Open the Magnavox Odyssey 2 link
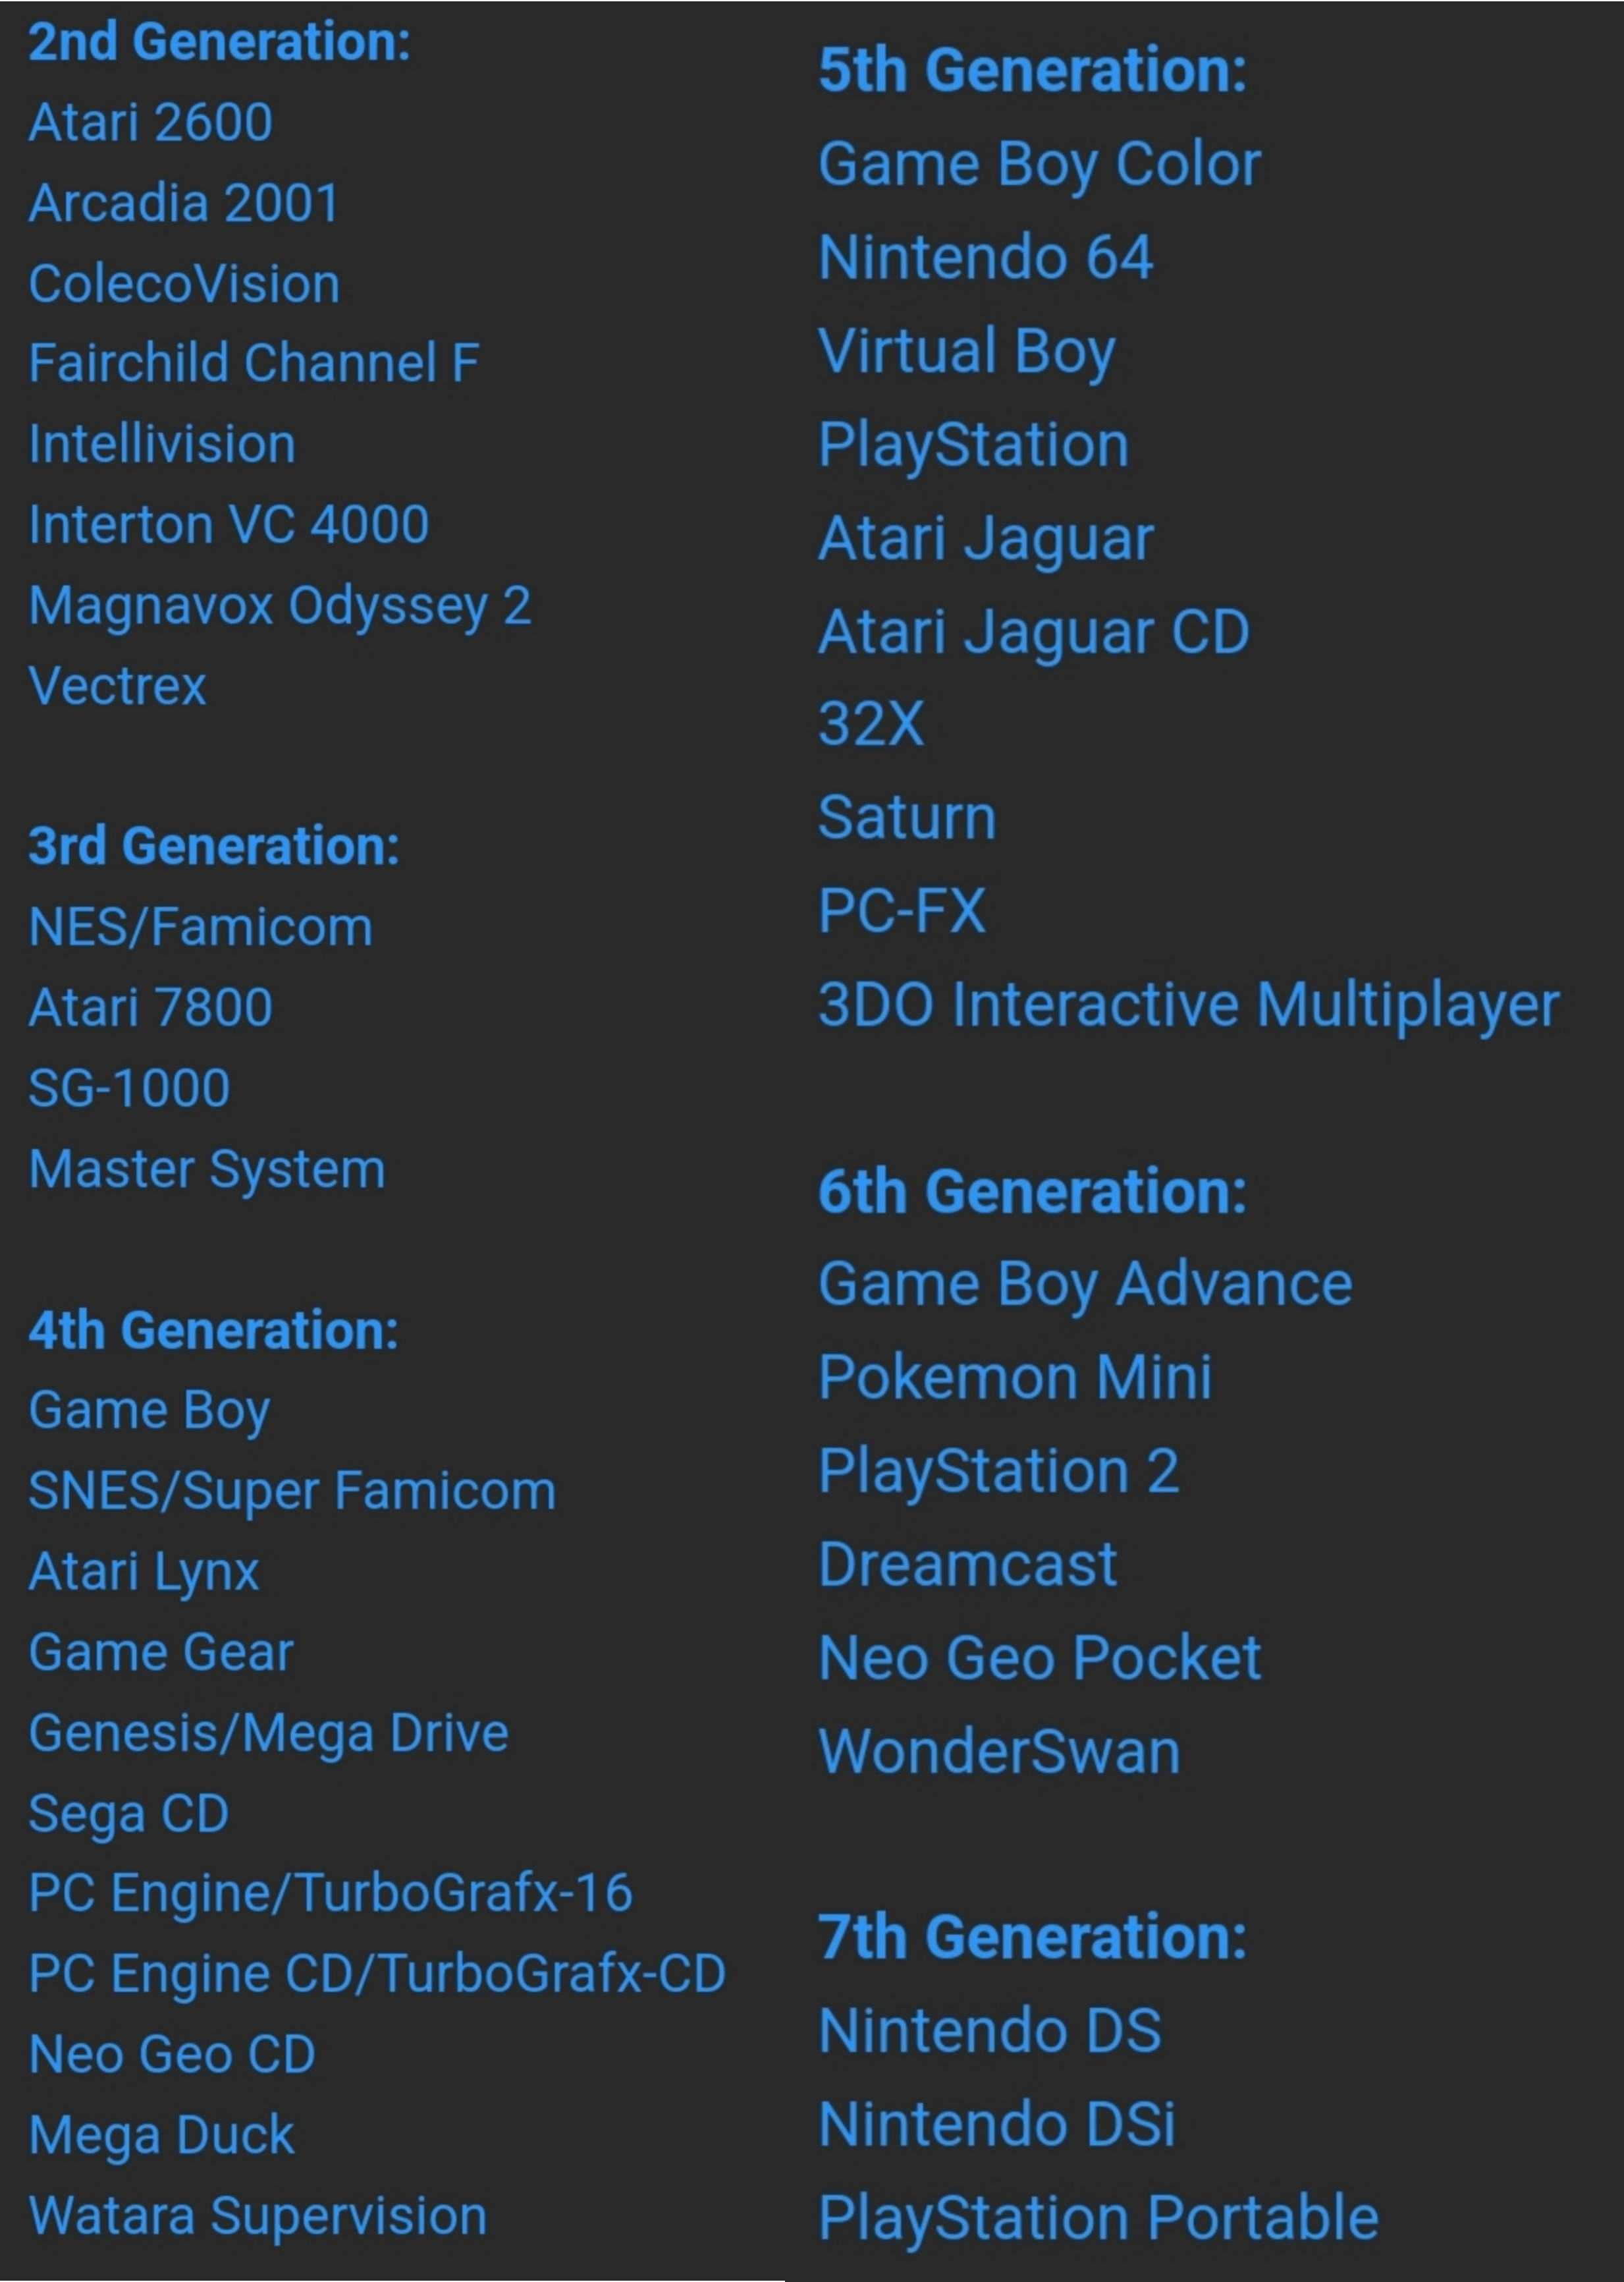Viewport: 1624px width, 2282px height. (279, 606)
